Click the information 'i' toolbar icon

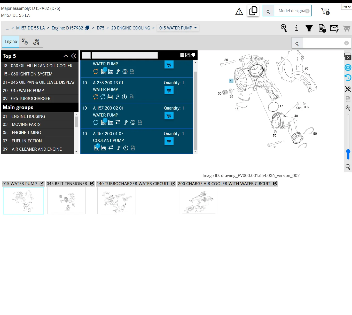pyautogui.click(x=296, y=28)
